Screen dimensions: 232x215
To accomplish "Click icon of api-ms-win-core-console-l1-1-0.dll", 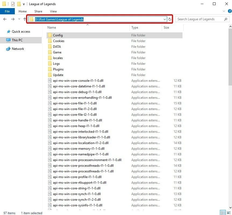I will [50, 80].
